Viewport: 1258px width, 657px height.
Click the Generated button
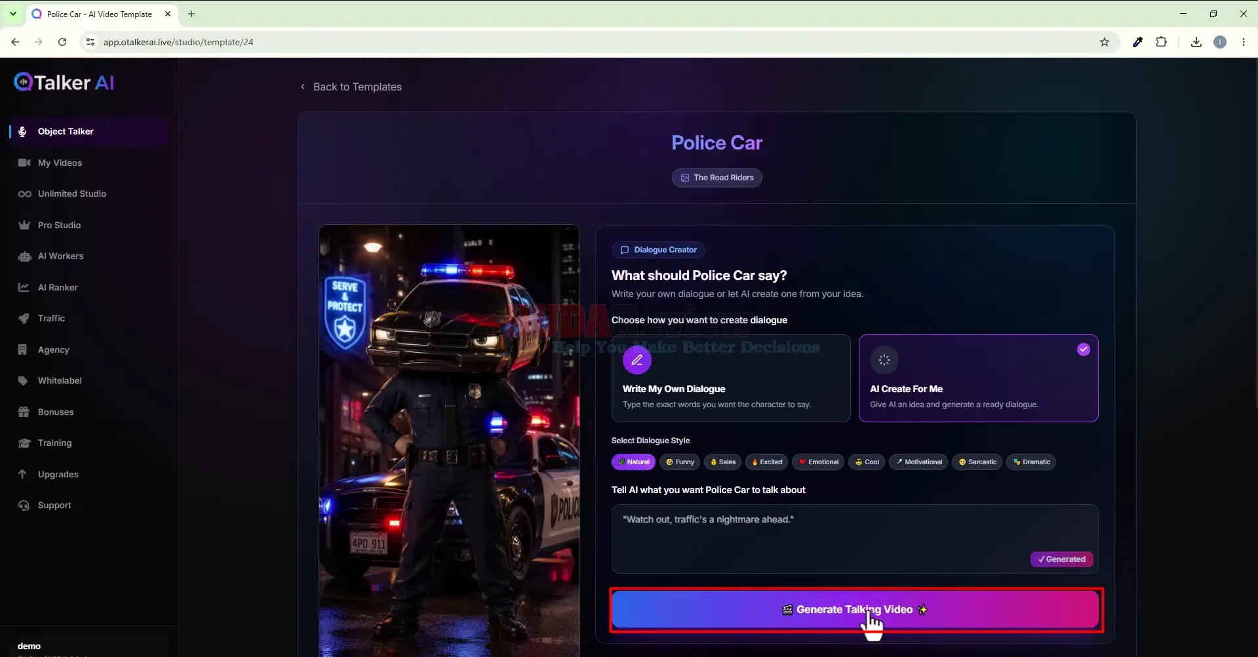(1061, 559)
